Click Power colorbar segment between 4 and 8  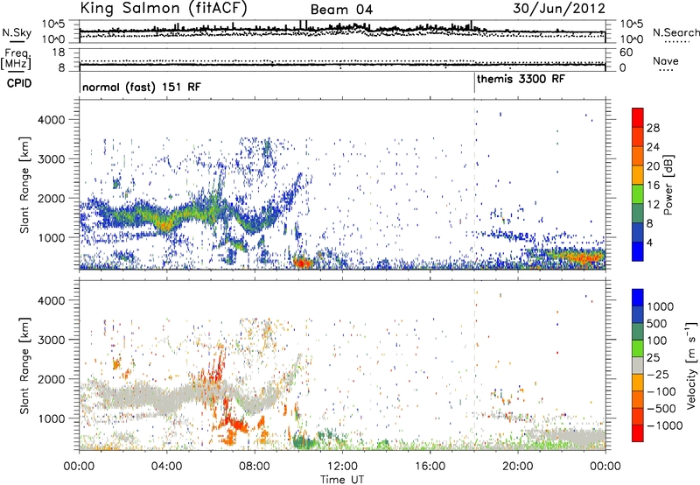[x=638, y=232]
